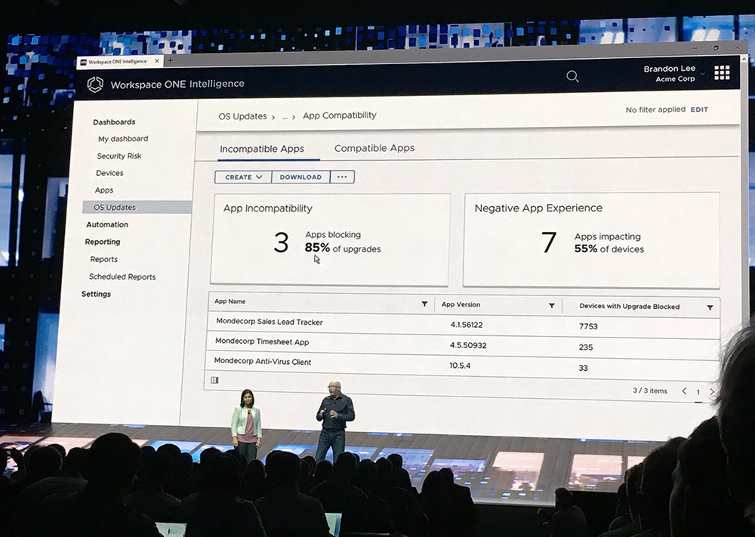Click the column settings icon below the table

click(x=215, y=380)
